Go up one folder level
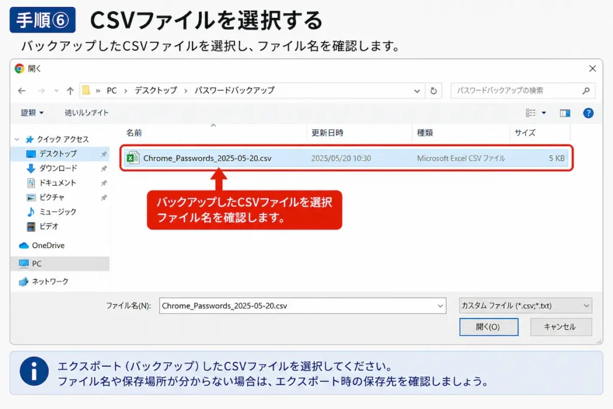The image size is (613, 409). [x=70, y=90]
